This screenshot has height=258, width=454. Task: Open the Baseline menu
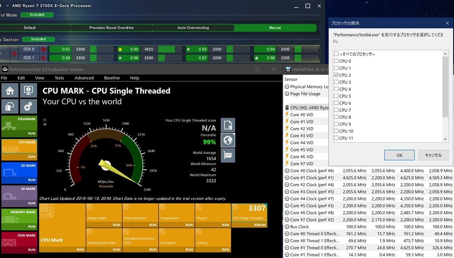(x=112, y=78)
